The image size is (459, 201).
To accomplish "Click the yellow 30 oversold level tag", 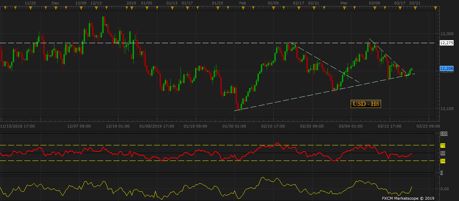I will (443, 161).
